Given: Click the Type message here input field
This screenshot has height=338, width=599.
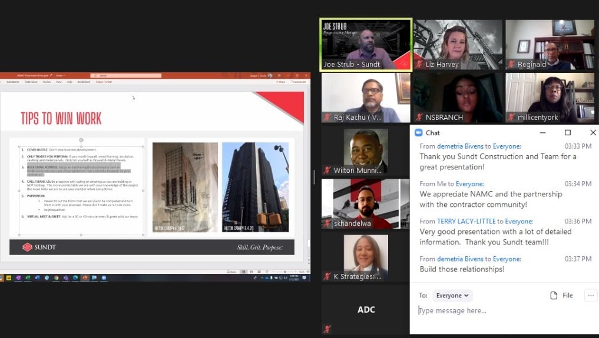Looking at the screenshot, I should coord(504,311).
